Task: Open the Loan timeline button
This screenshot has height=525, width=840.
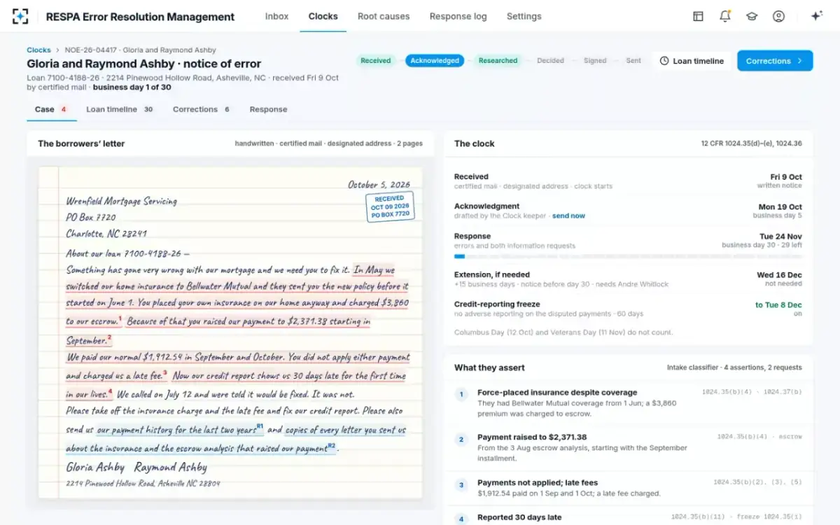Action: pos(692,61)
